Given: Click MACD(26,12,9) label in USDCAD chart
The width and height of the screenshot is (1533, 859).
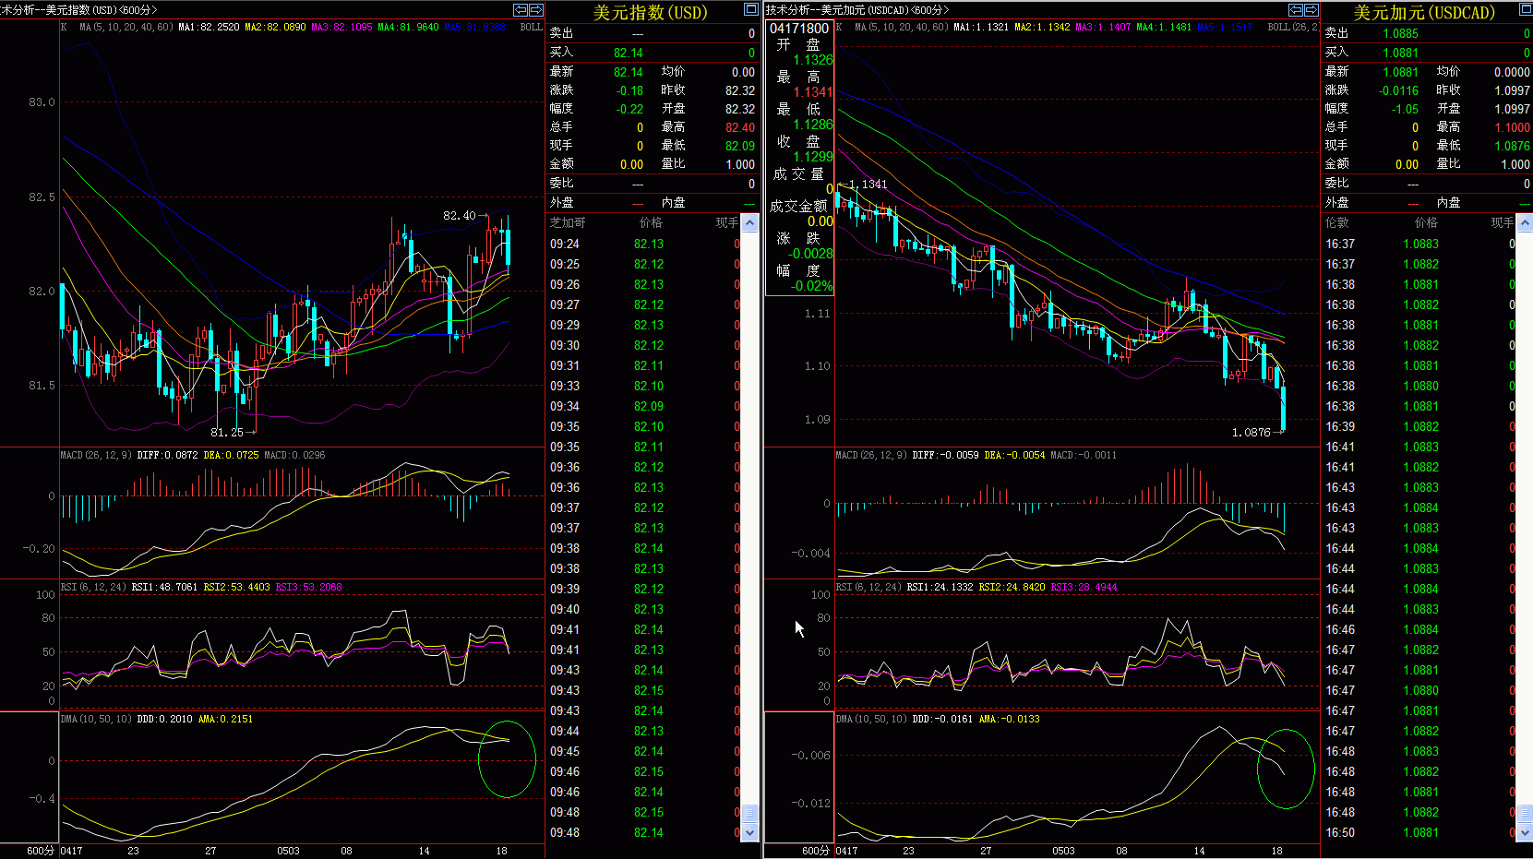Looking at the screenshot, I should point(871,455).
